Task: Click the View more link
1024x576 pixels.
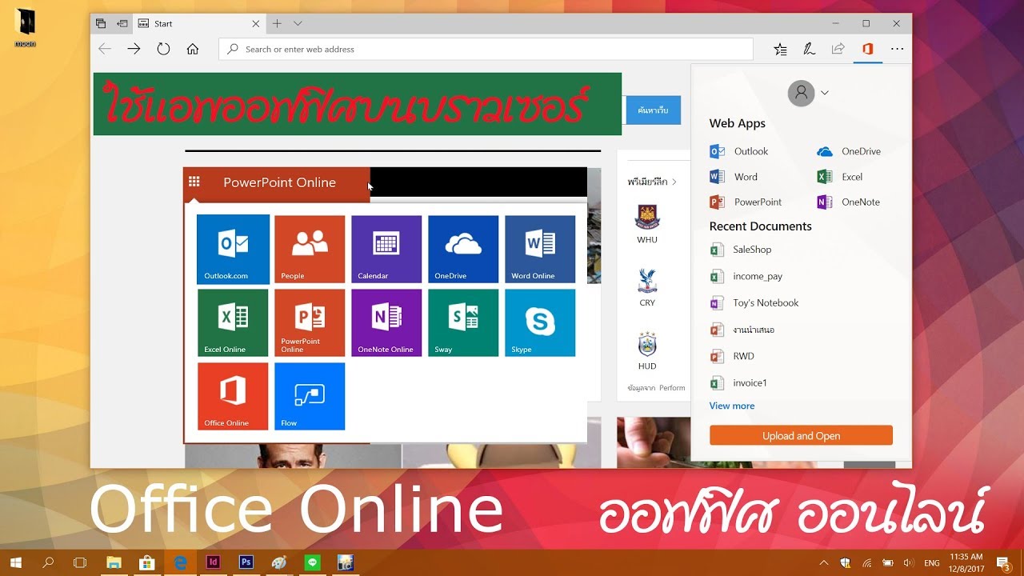Action: click(x=732, y=406)
